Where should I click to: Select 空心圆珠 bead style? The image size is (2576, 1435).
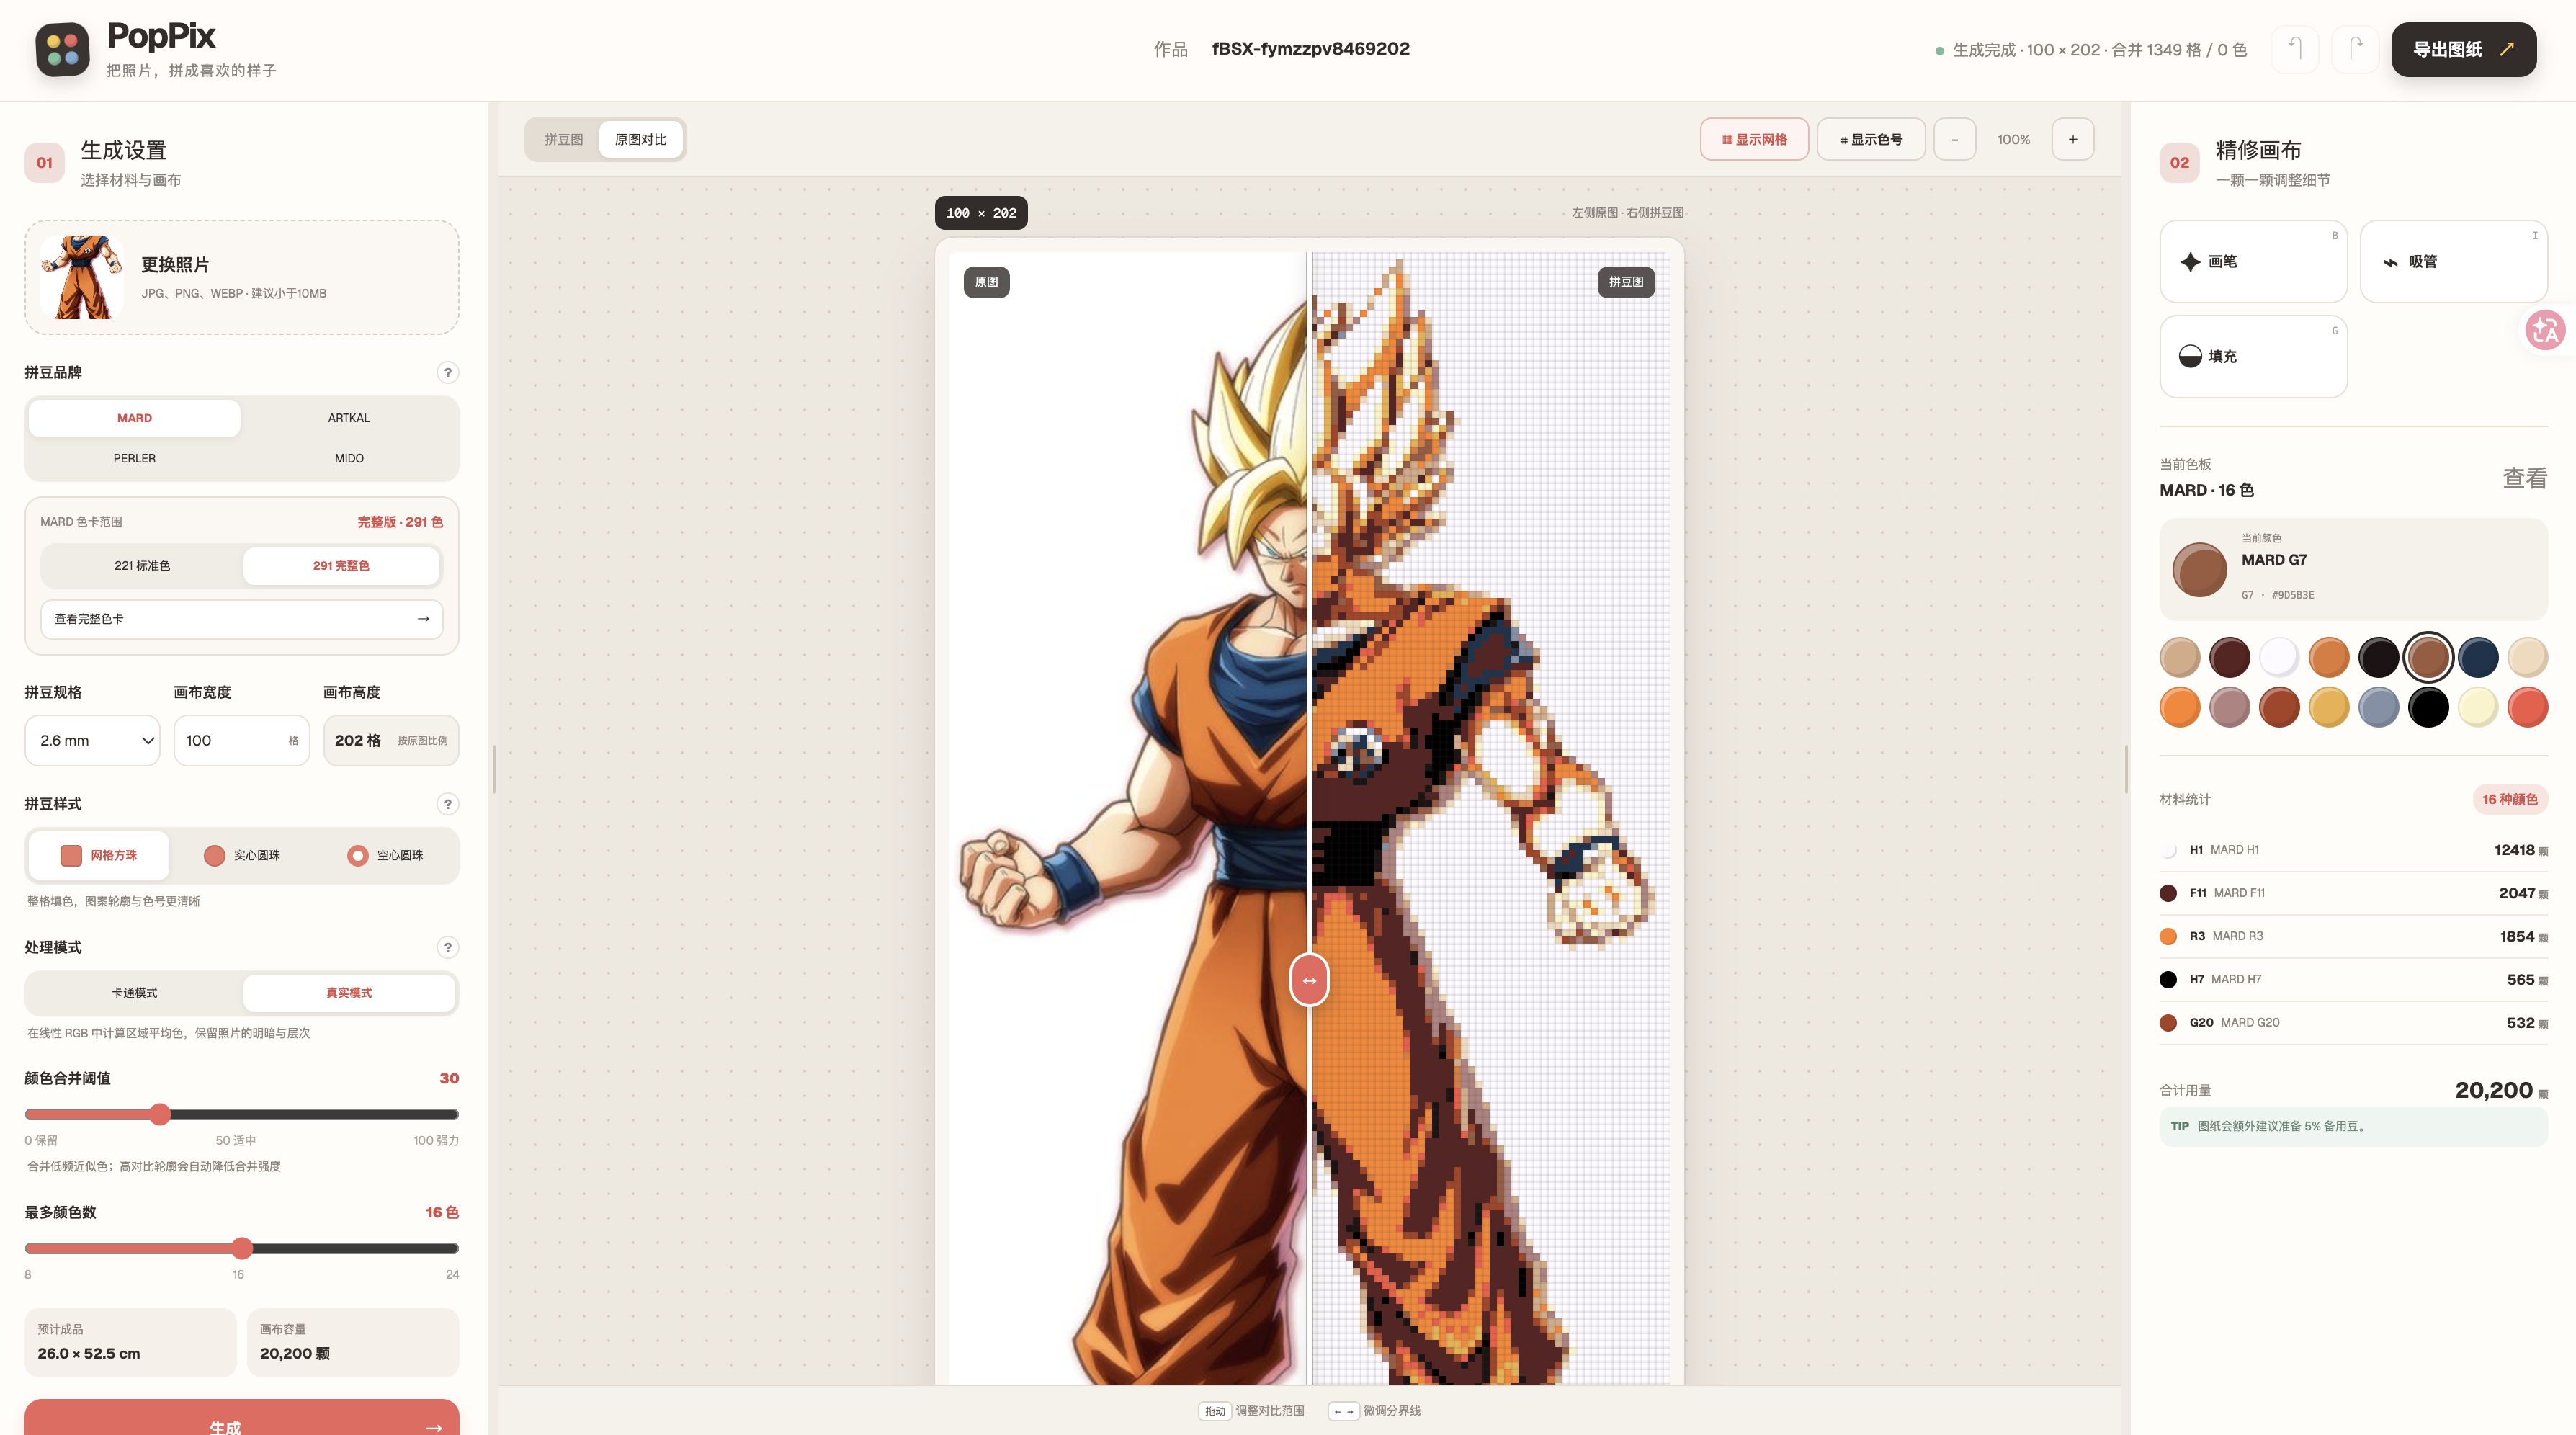(x=385, y=855)
